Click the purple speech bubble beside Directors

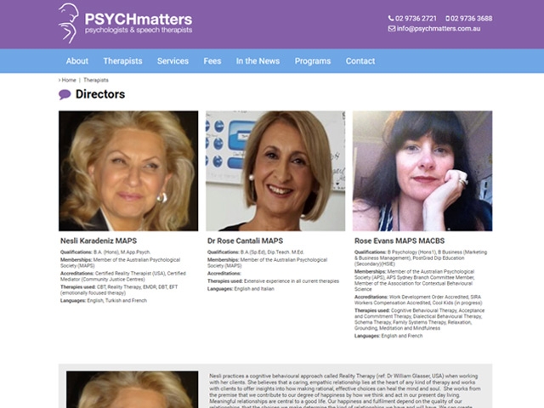tap(65, 94)
